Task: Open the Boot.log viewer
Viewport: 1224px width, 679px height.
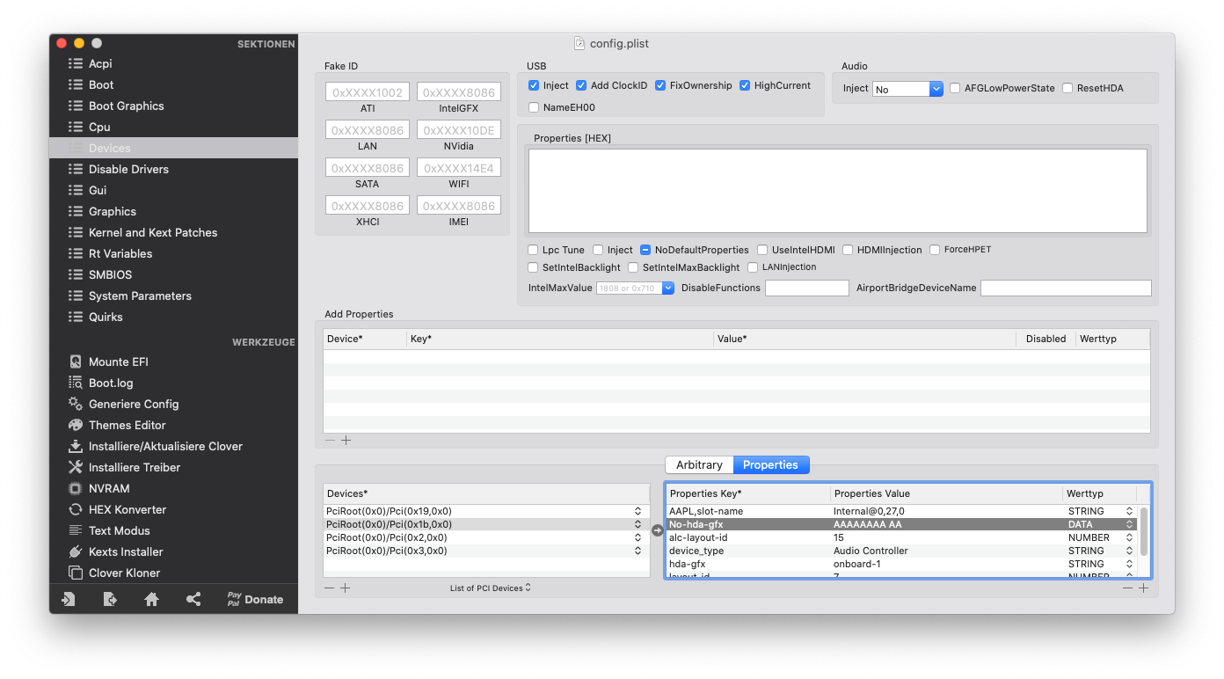Action: click(111, 383)
